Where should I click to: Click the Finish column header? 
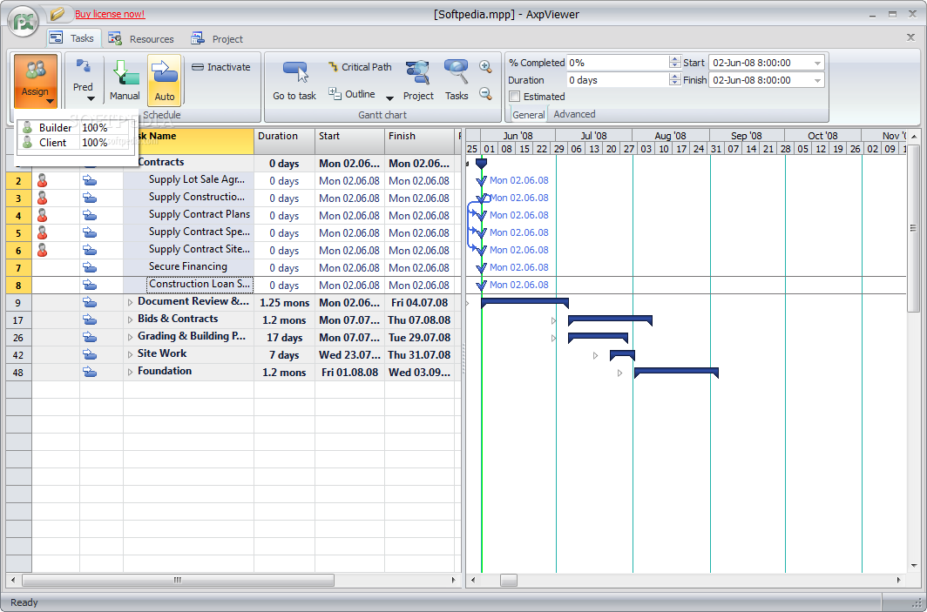tap(420, 141)
